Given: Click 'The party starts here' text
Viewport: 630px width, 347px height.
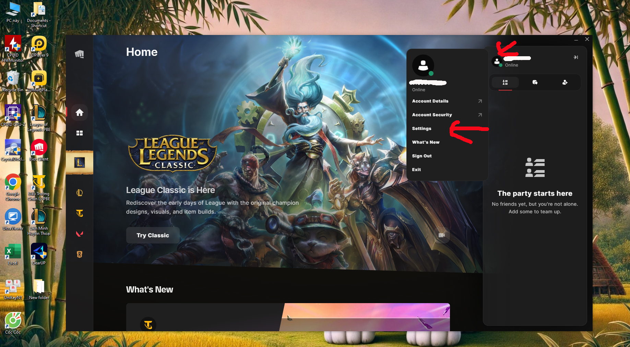Looking at the screenshot, I should point(535,193).
